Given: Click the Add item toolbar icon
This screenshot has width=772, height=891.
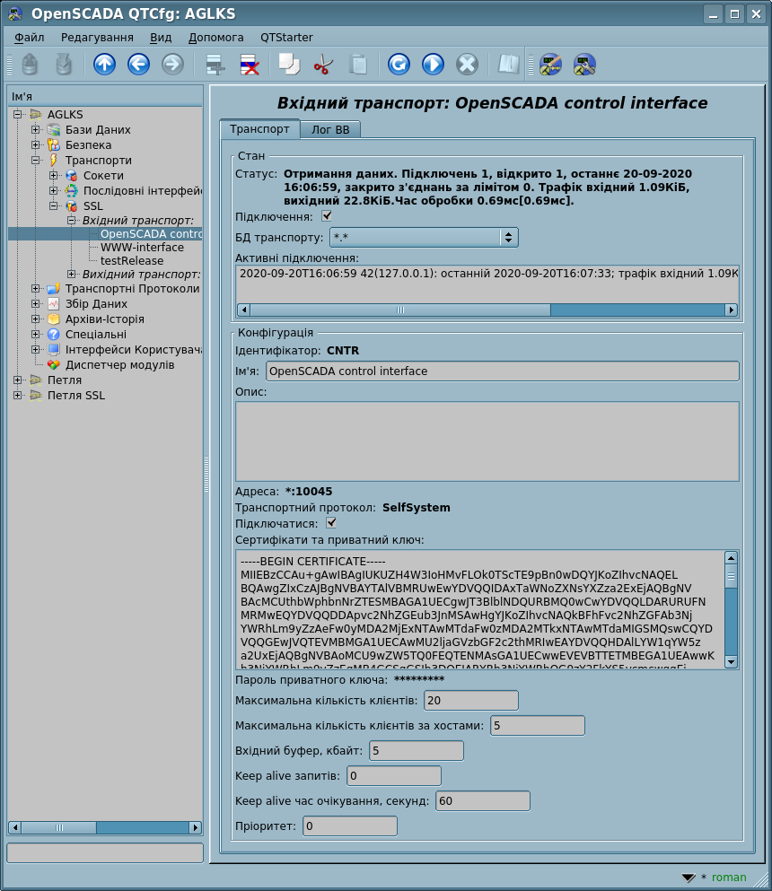Looking at the screenshot, I should click(x=215, y=65).
